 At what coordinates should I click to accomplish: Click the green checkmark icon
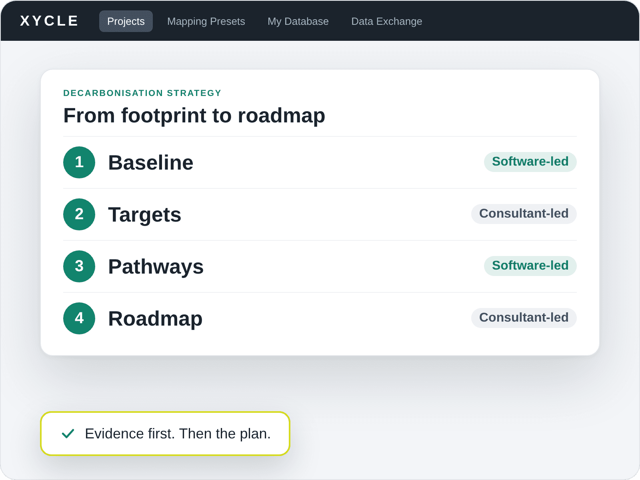point(68,434)
